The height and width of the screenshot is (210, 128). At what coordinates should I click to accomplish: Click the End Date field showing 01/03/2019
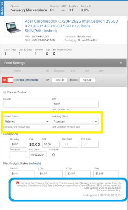pos(38,155)
